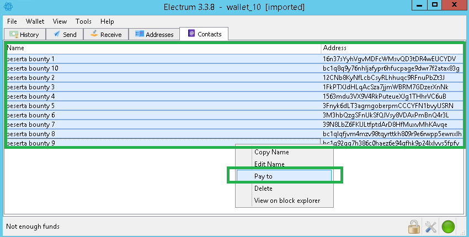Open the File menu
Viewport: 469px width, 237px height.
coord(12,21)
